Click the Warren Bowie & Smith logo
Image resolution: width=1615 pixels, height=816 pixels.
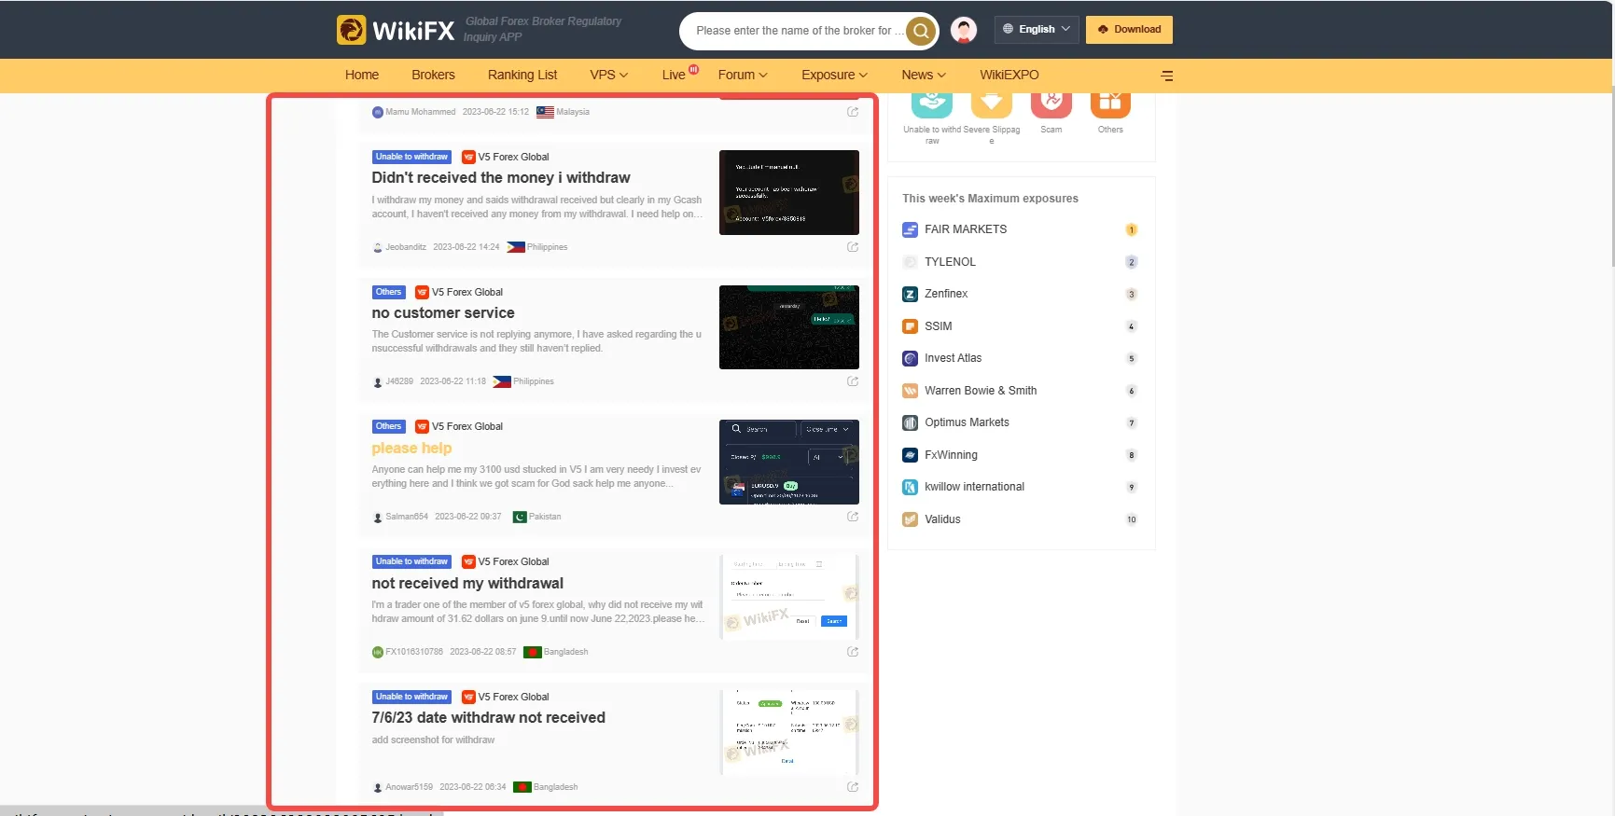tap(911, 391)
